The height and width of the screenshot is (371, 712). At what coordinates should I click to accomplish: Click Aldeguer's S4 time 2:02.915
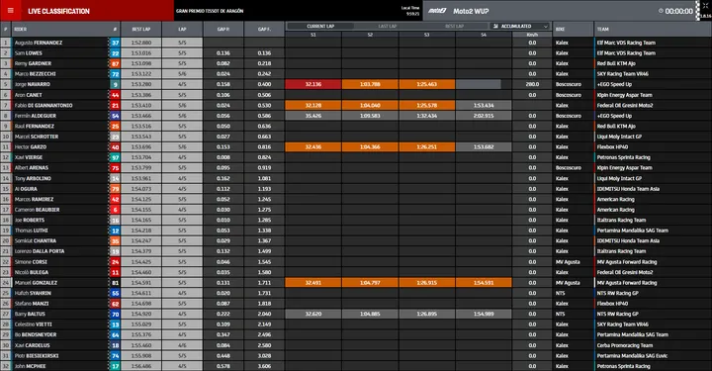coord(484,116)
